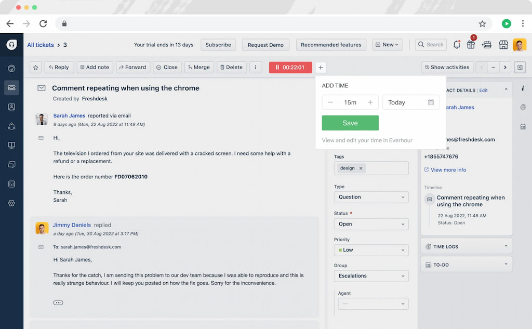Open the Analytics bar-chart icon in sidebar

tap(11, 183)
